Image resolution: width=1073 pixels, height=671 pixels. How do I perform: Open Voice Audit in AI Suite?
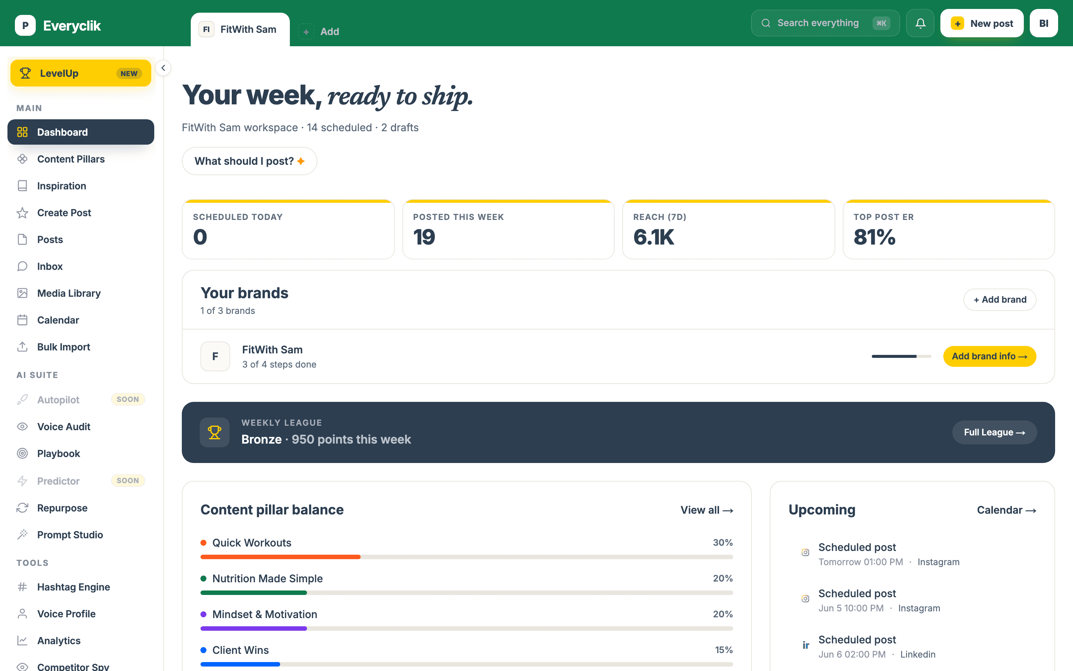(x=81, y=426)
